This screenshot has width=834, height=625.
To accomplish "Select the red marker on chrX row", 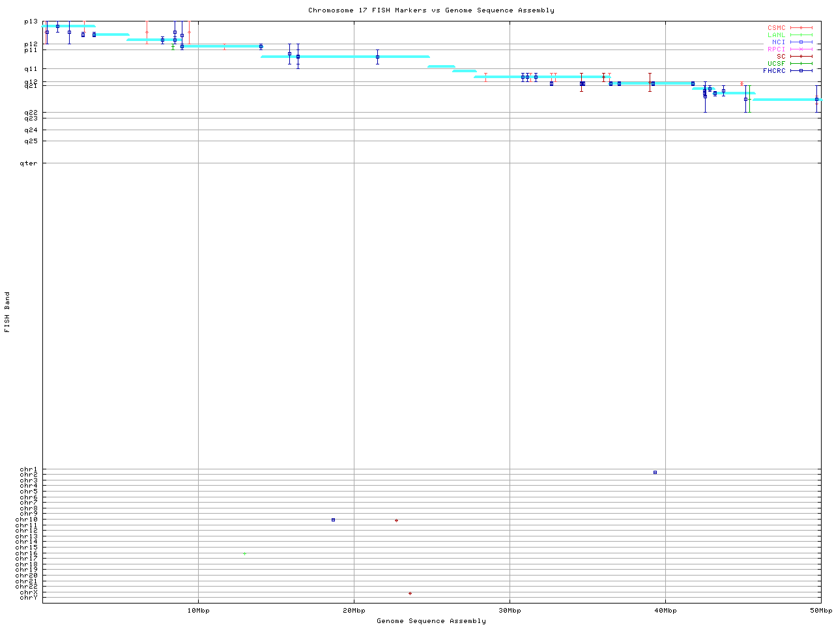I will (410, 593).
